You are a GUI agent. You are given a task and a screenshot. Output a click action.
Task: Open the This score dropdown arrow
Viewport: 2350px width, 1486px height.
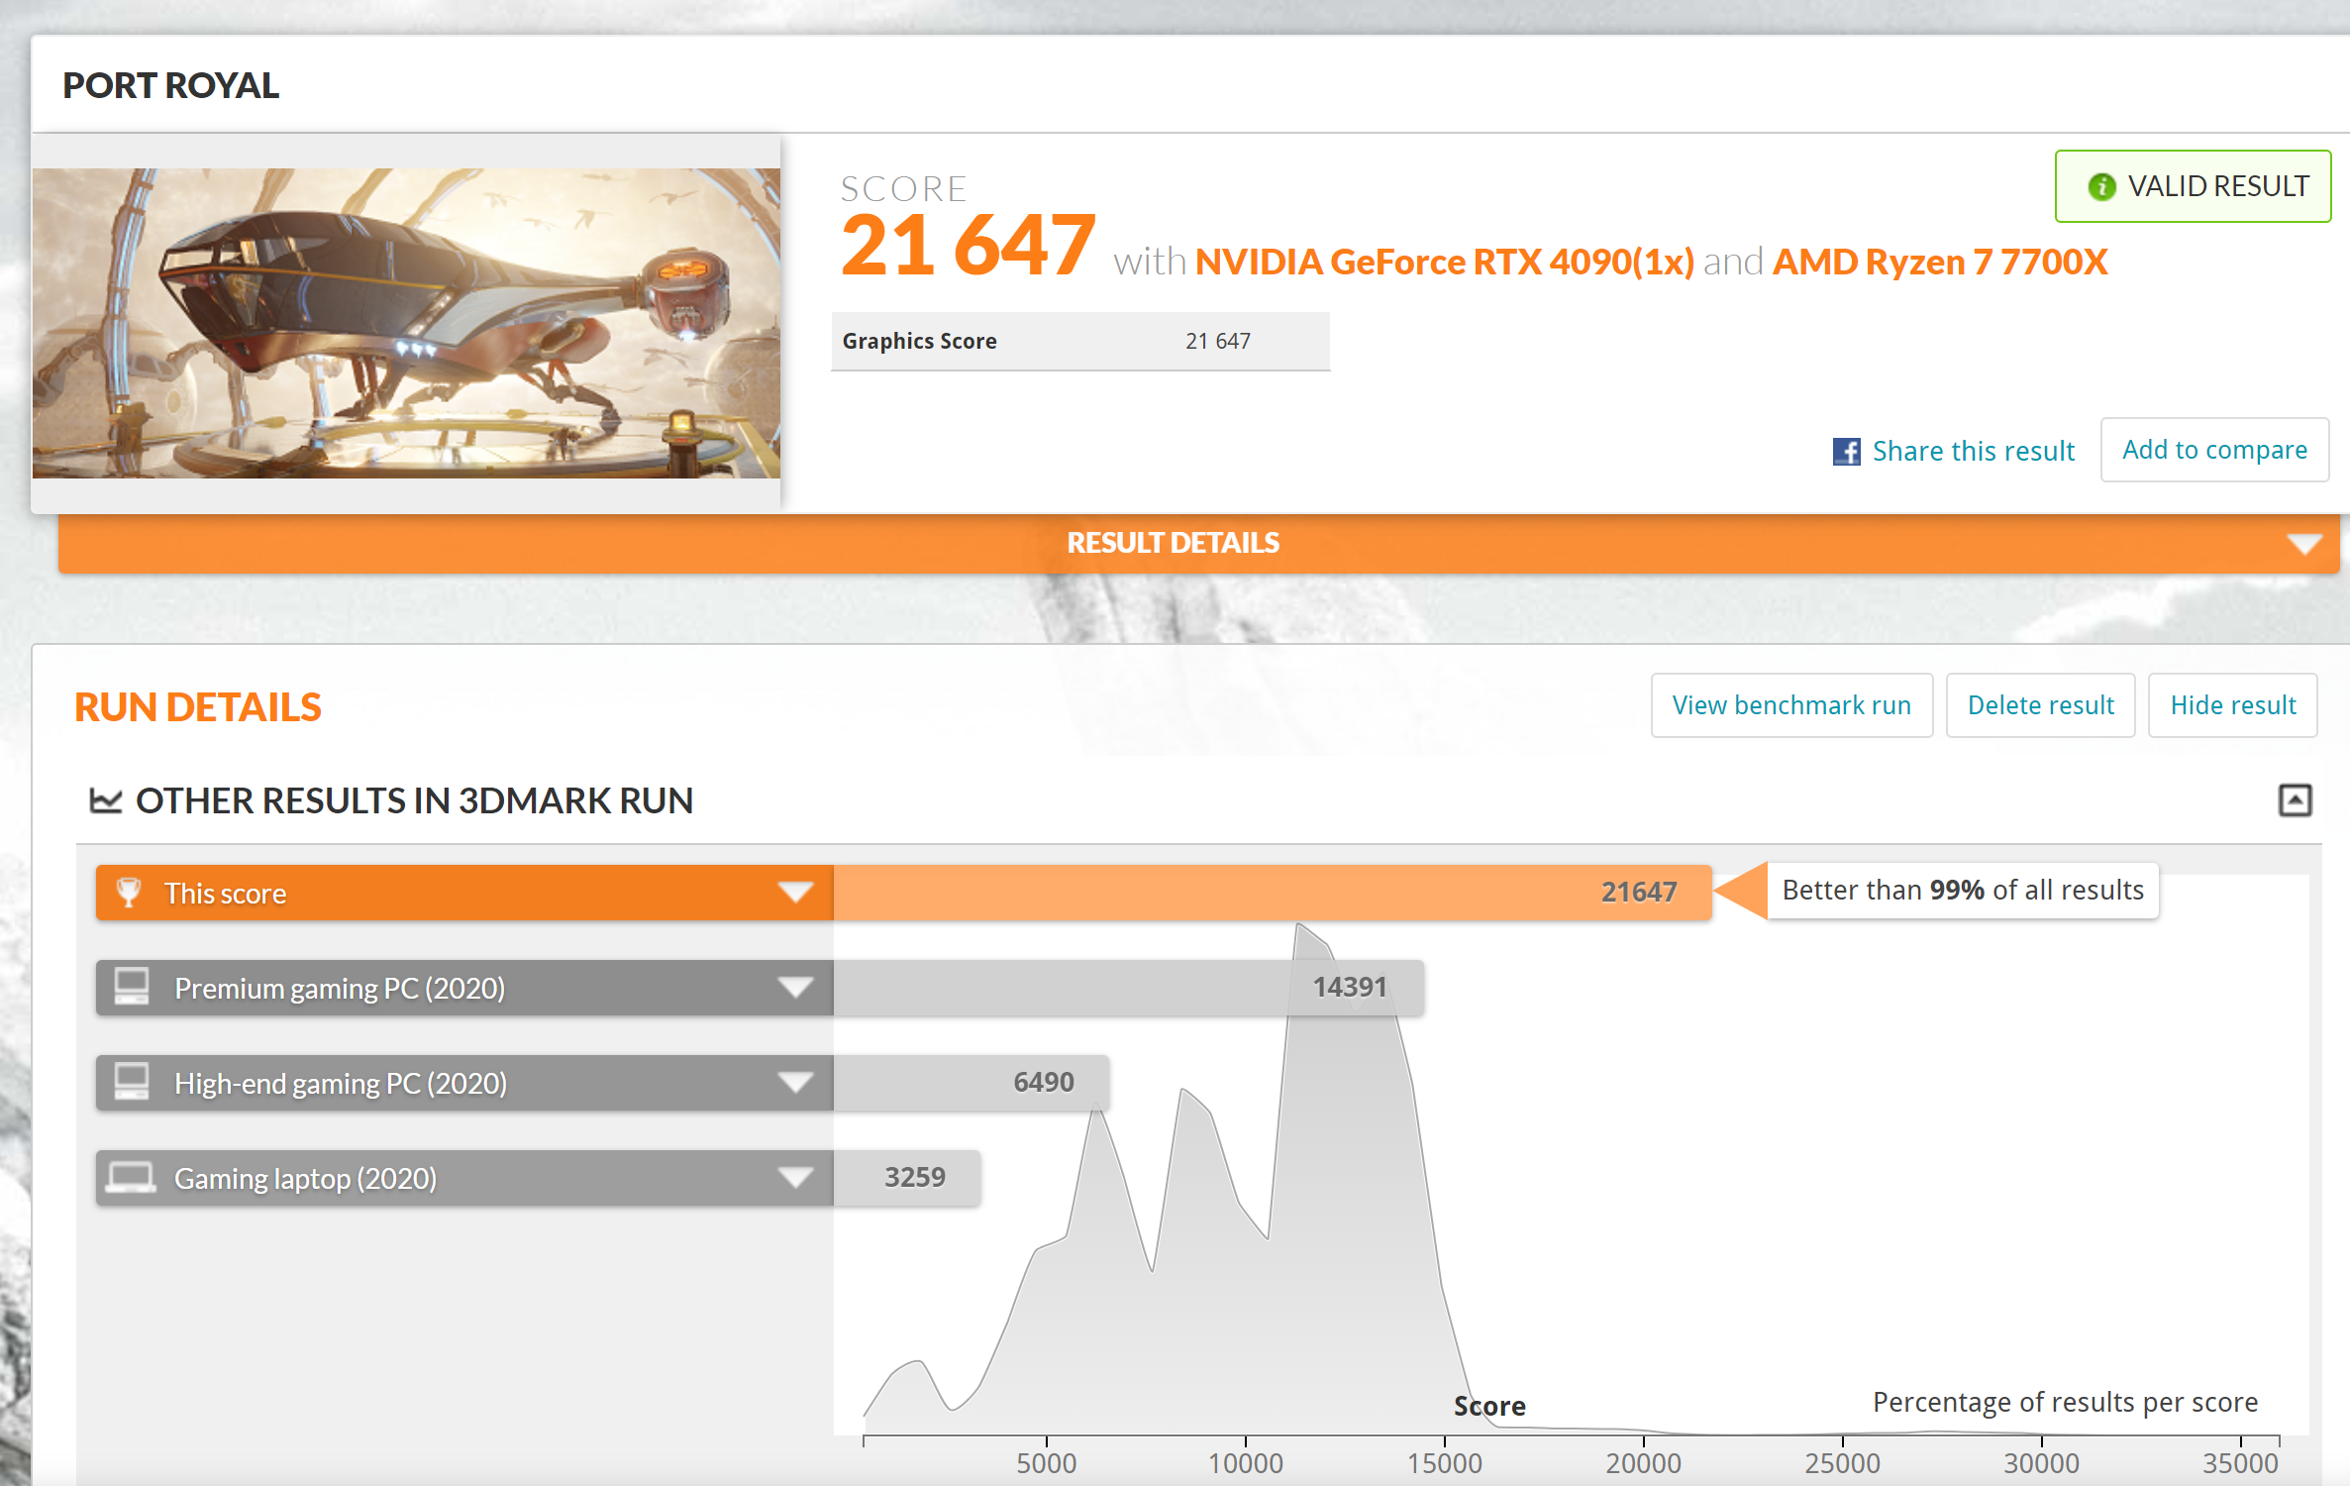pos(795,893)
